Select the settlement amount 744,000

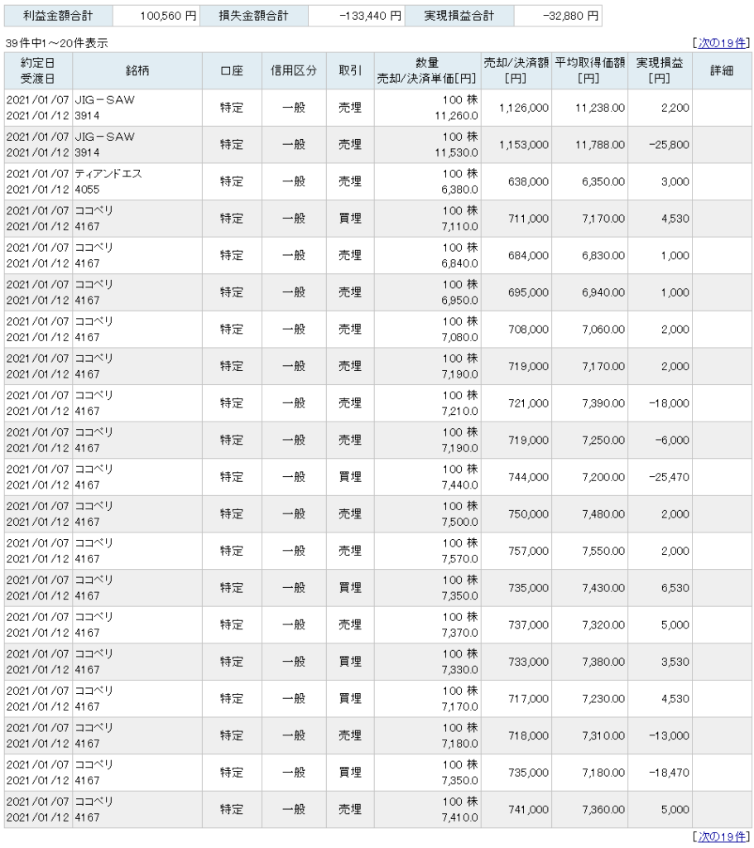(528, 477)
